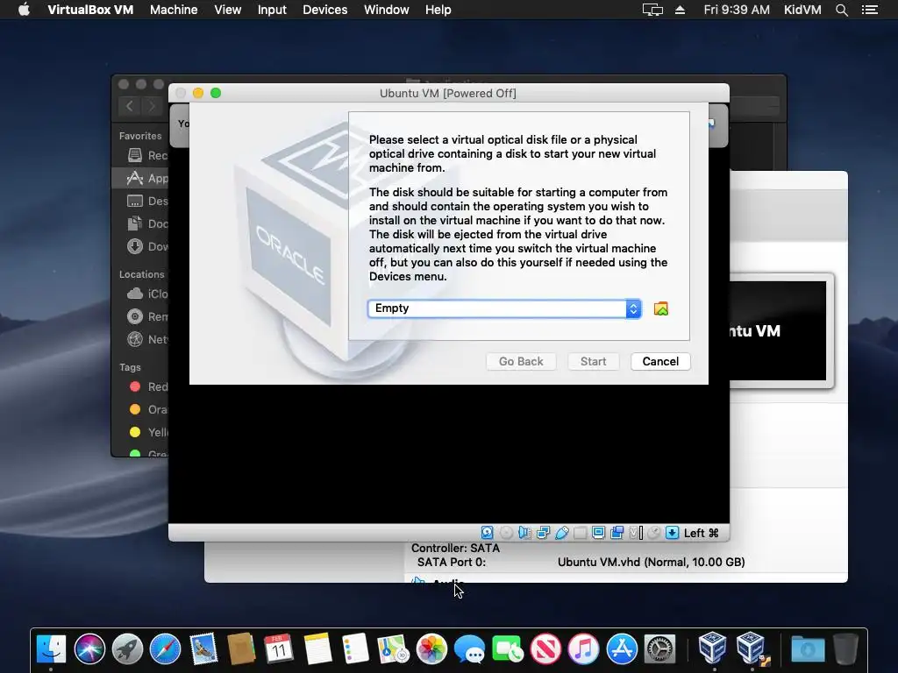Screen dimensions: 898x673
Task: Open the Window menu
Action: [x=387, y=10]
